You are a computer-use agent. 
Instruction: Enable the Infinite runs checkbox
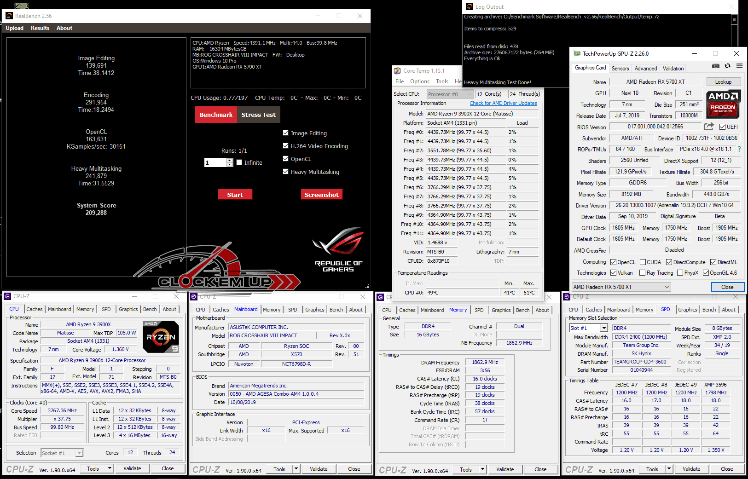[239, 162]
